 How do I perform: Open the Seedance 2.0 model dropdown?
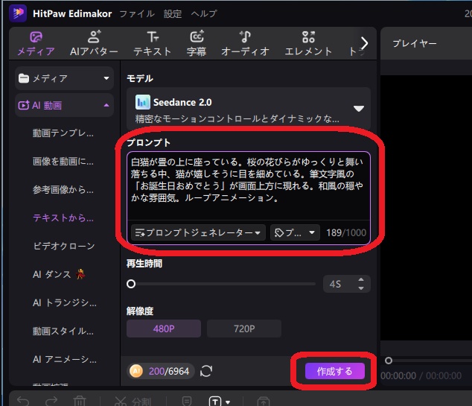[249, 109]
